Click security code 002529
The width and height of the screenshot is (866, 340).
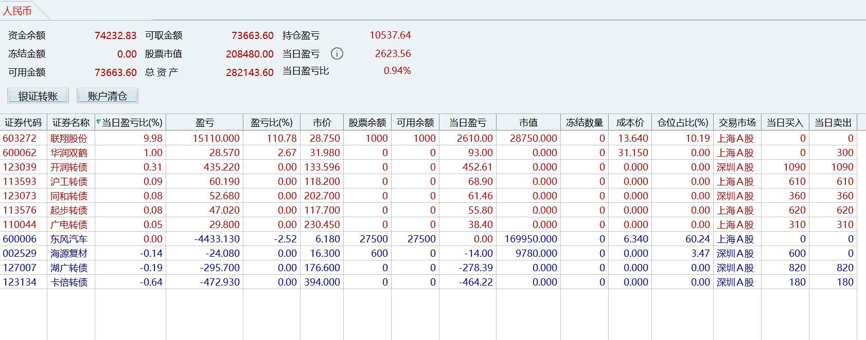[20, 253]
